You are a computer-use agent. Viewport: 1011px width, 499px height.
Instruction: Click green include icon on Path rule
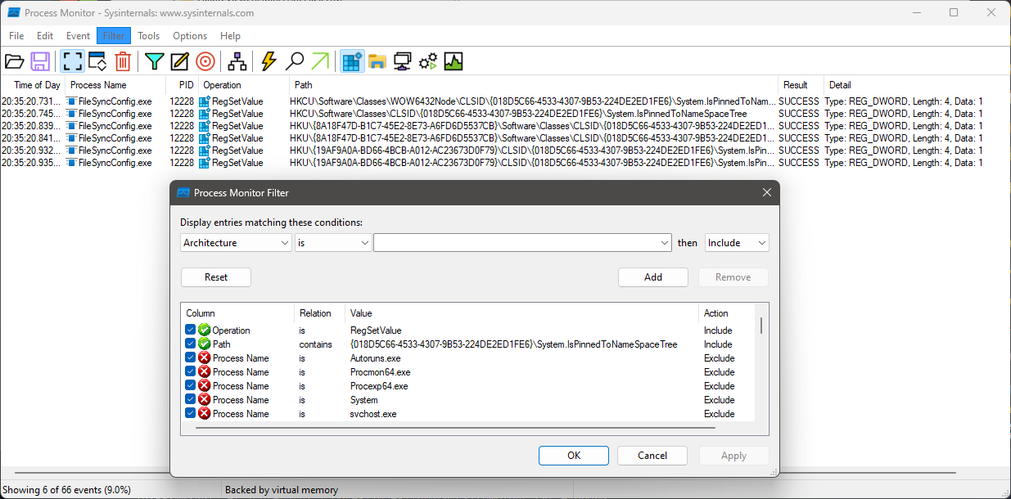[205, 344]
